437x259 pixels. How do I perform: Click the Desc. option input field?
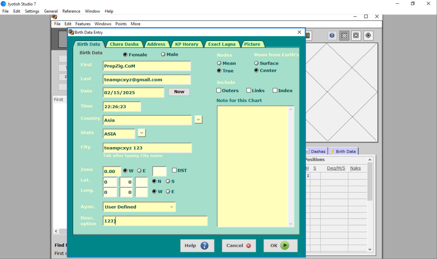(155, 221)
